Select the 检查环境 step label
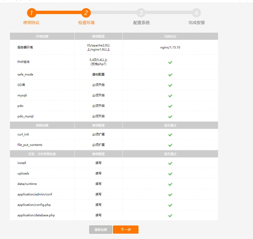The height and width of the screenshot is (239, 253). pyautogui.click(x=86, y=23)
